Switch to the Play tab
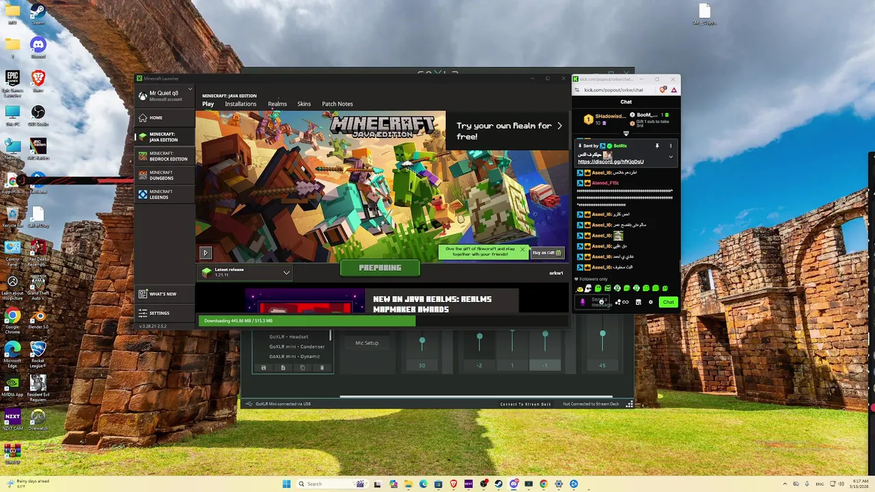875x492 pixels. point(208,104)
